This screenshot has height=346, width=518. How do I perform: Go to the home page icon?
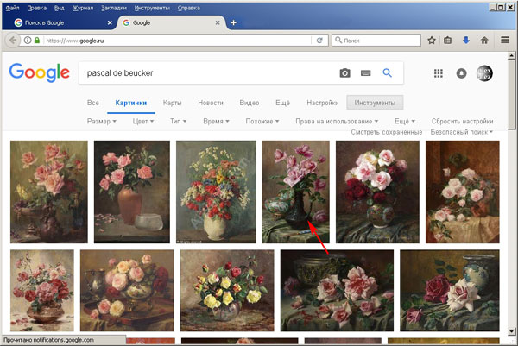tap(484, 41)
